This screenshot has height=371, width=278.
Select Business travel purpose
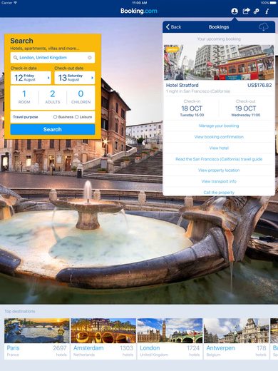coord(63,117)
